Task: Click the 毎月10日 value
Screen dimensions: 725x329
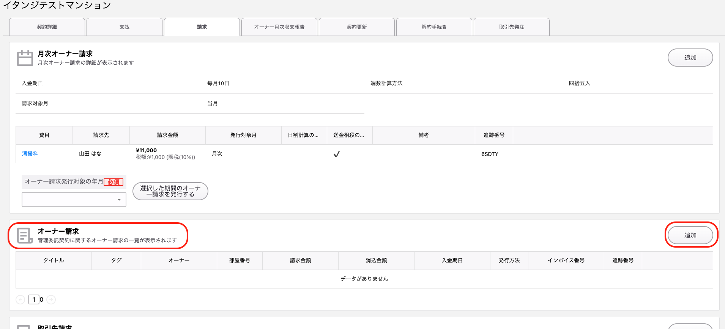Action: [x=218, y=83]
